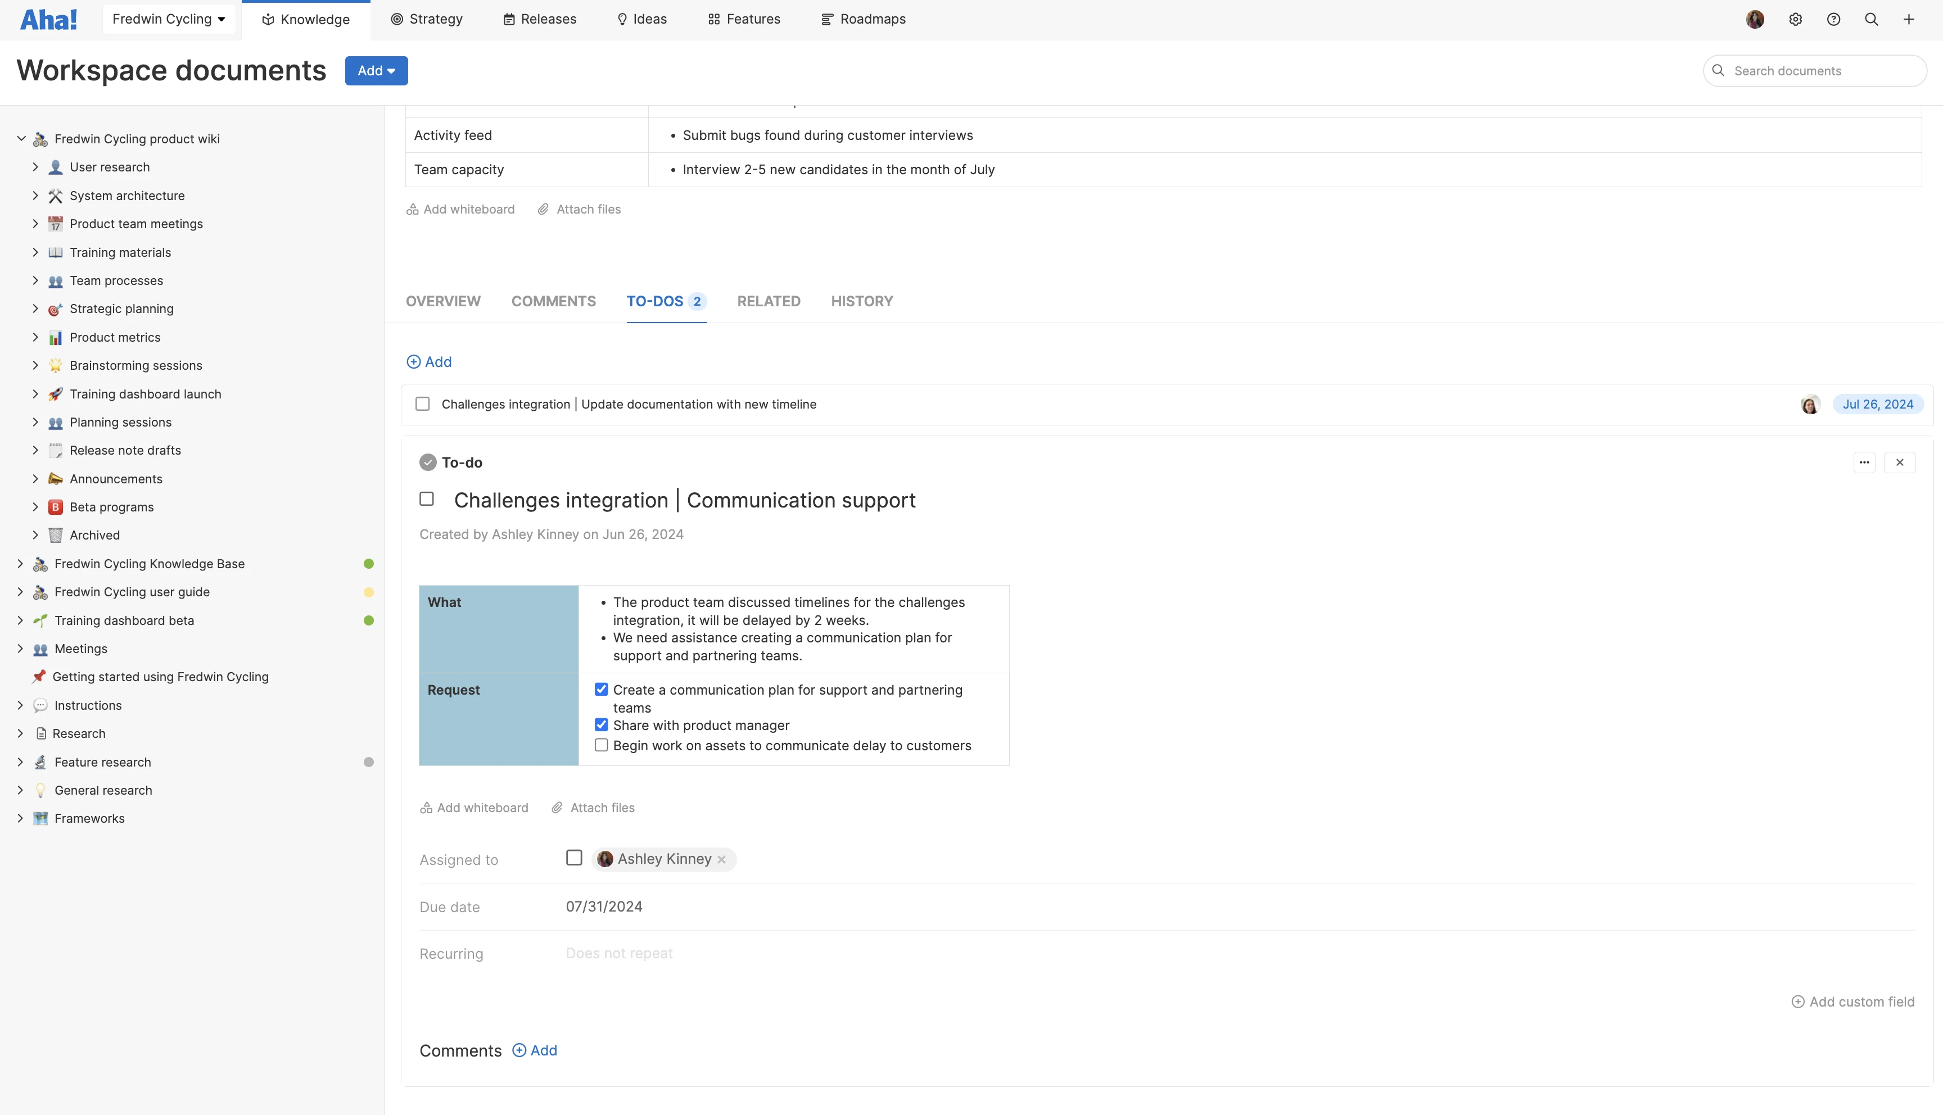Viewport: 1943px width, 1115px height.
Task: Expand the User research tree item
Action: click(35, 167)
